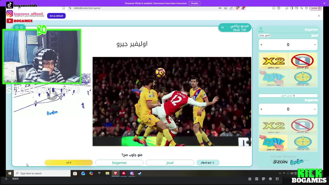Click the plus icon next to 9009
329x185 pixels.
(x=6, y=179)
